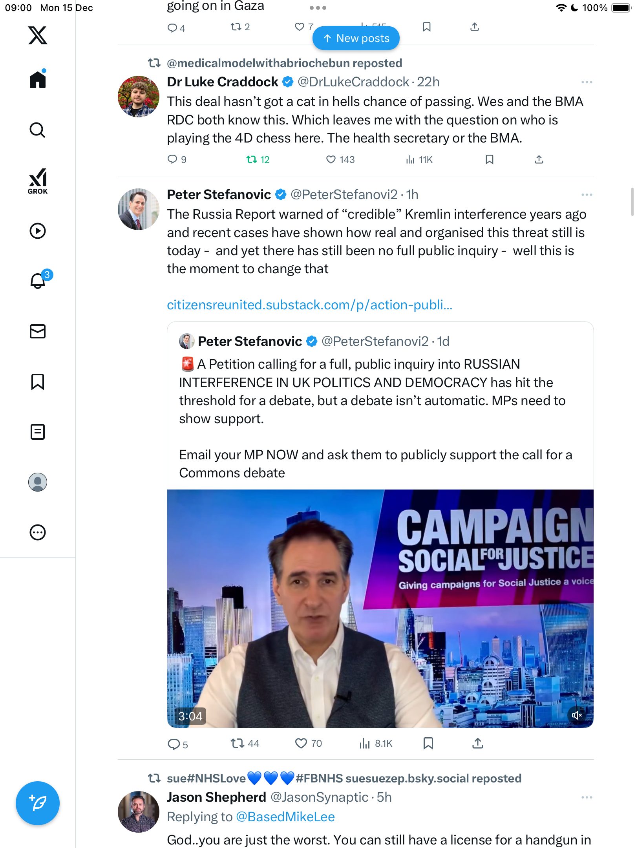Open the Search page in sidebar
636x848 pixels.
38,130
